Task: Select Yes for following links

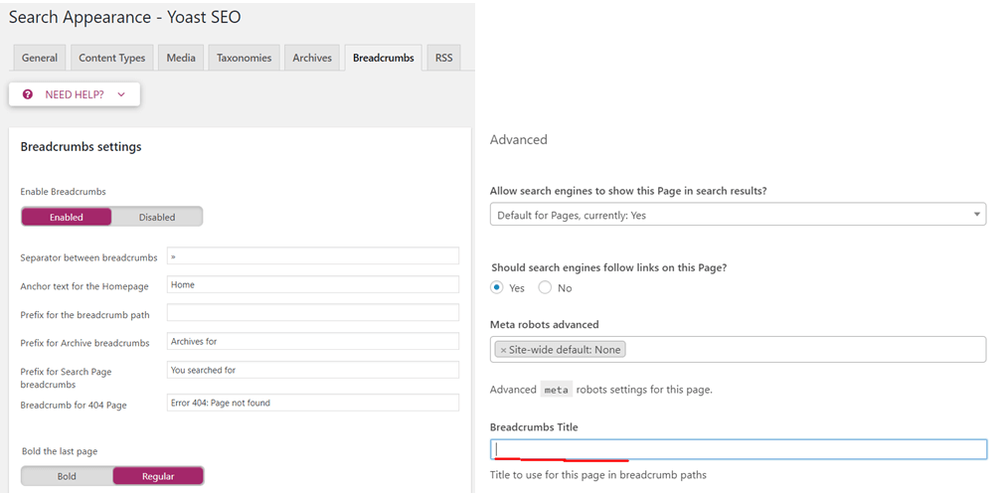Action: 497,287
